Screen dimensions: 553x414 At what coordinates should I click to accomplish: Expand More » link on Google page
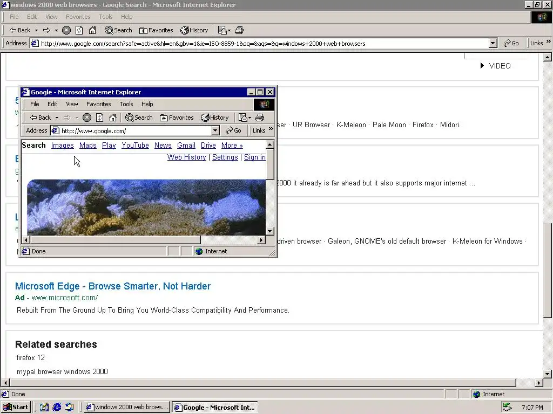coord(232,146)
